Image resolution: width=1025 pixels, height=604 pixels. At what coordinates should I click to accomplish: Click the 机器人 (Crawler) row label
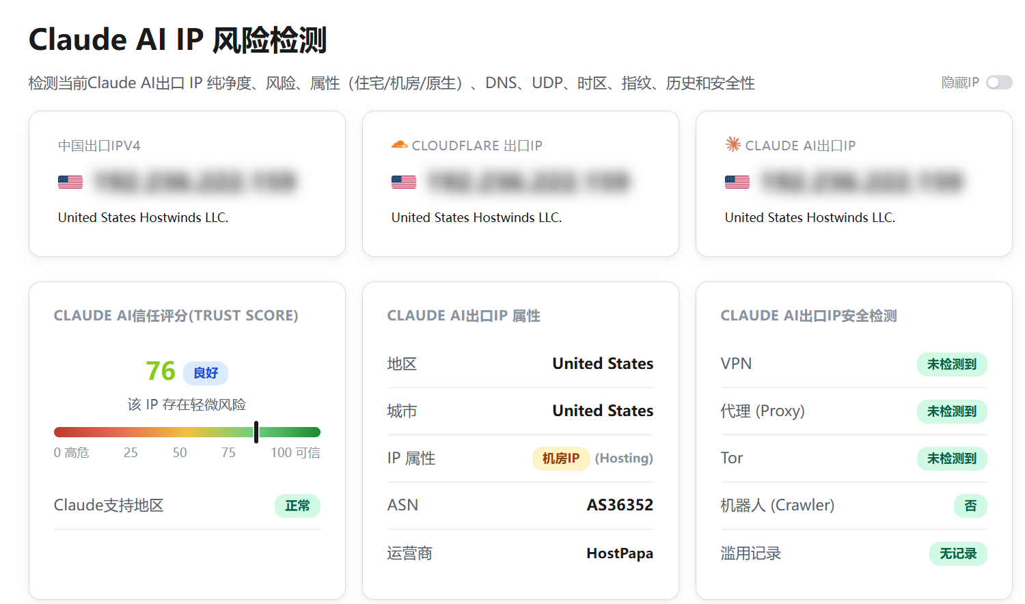(x=778, y=506)
